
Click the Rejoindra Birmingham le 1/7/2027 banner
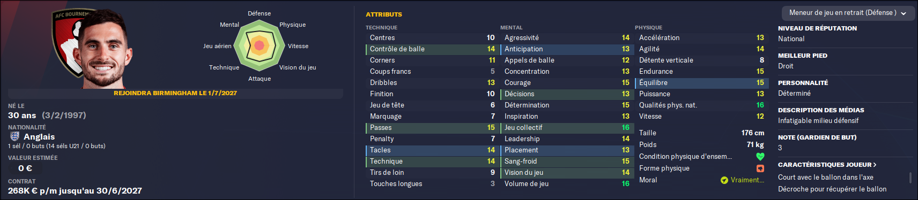click(x=175, y=93)
